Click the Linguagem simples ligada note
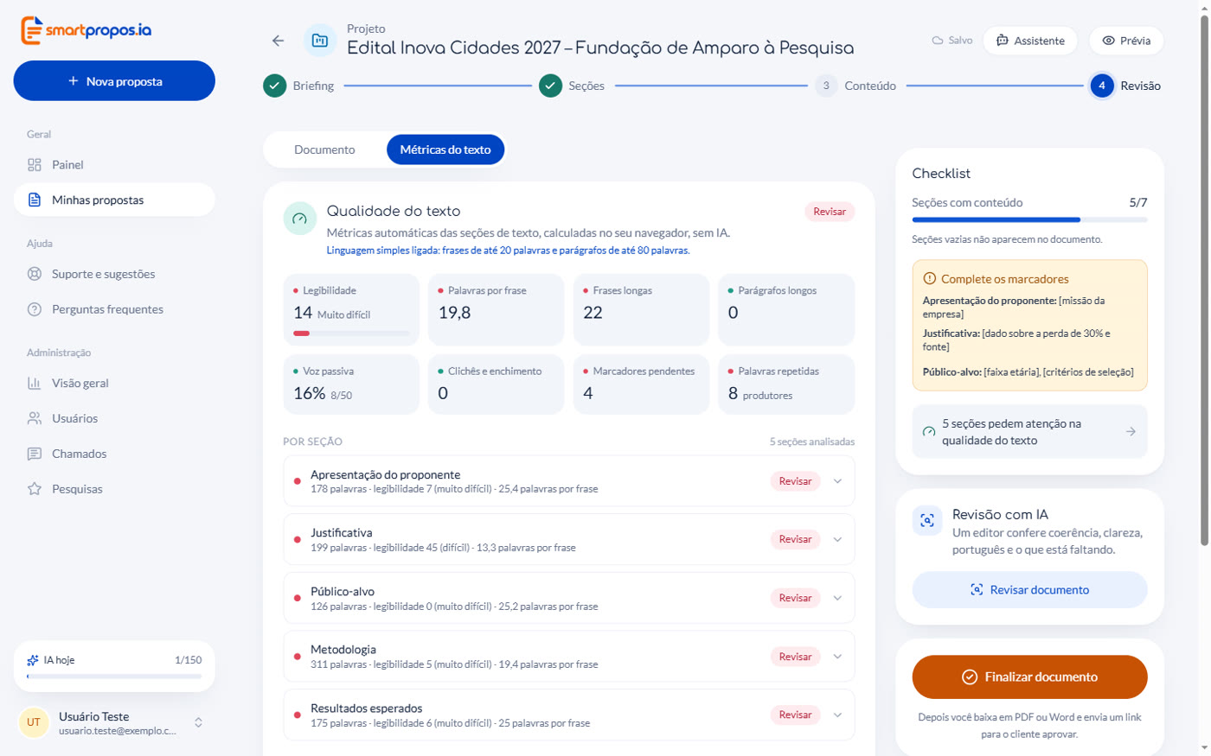The height and width of the screenshot is (756, 1211). (508, 251)
